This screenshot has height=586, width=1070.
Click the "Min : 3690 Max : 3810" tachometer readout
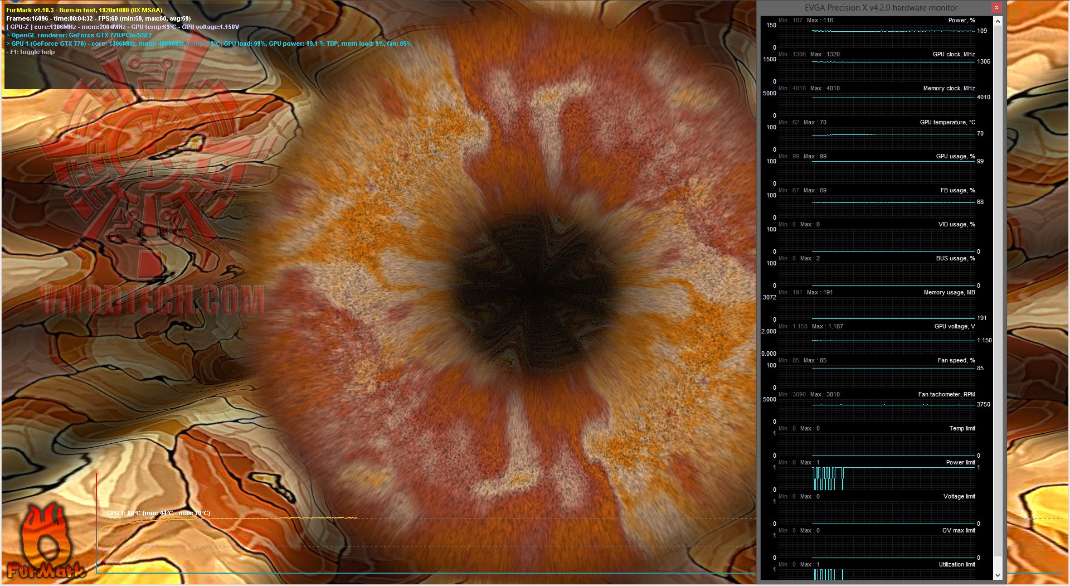809,394
